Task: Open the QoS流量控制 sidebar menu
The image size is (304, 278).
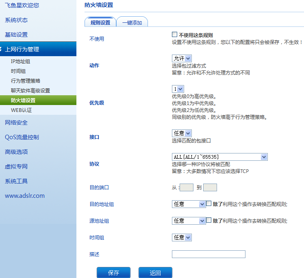Action: click(x=22, y=137)
